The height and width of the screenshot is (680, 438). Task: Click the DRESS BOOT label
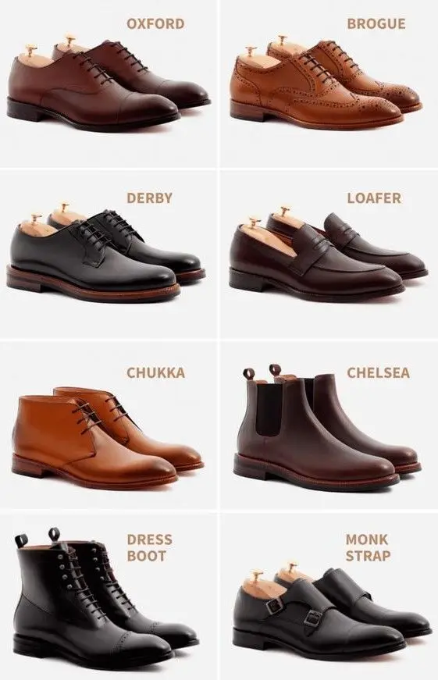[x=149, y=548]
